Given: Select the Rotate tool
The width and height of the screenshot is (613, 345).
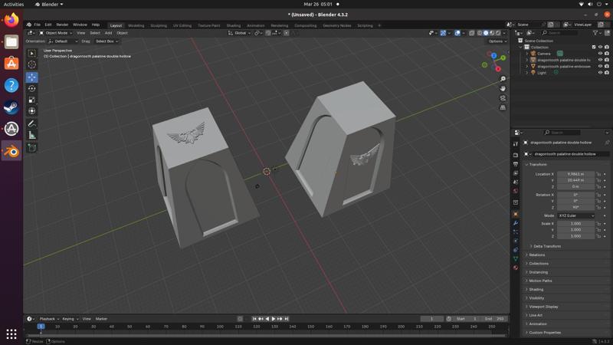Looking at the screenshot, I should 32,88.
